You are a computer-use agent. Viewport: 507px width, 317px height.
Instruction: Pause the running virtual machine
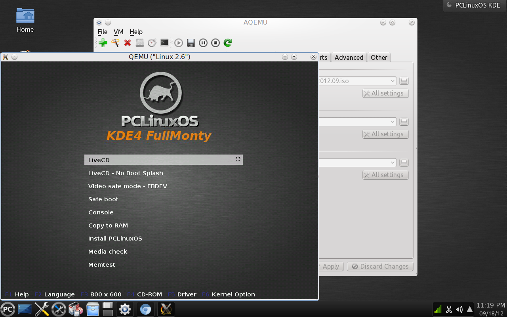click(203, 43)
